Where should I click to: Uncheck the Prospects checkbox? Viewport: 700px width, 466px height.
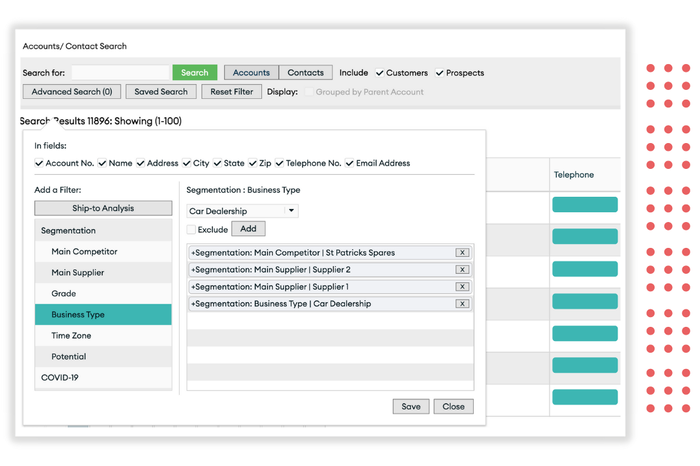(439, 73)
